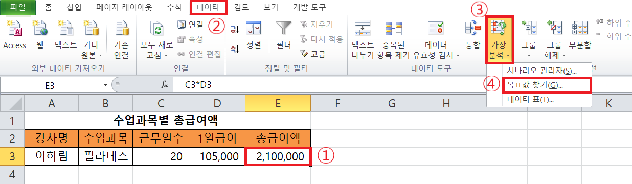Select row 1 header

[x=12, y=121]
